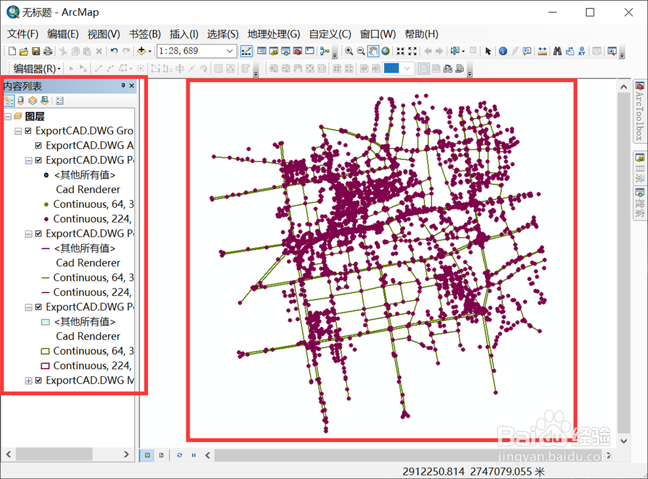Undo the last action
648x479 pixels.
point(114,51)
